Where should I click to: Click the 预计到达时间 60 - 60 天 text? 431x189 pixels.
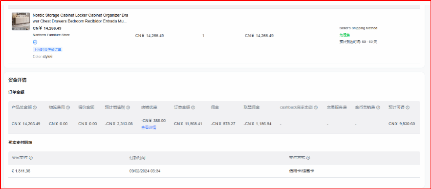point(358,42)
